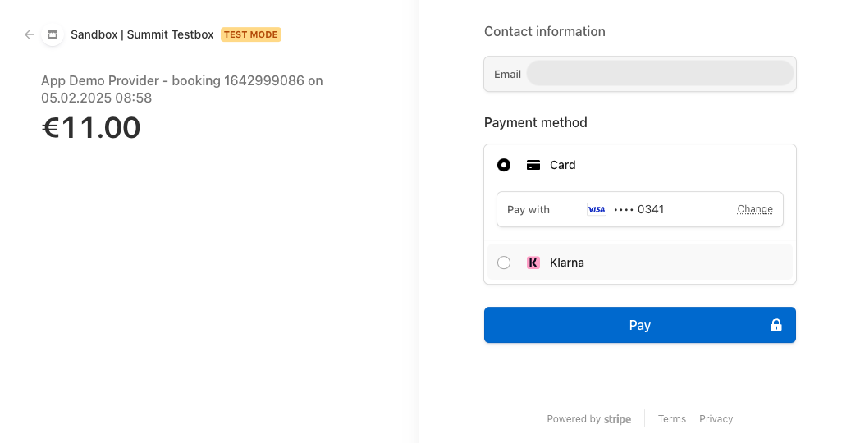Open the Terms link
Screen dimensions: 842x443
(671, 419)
